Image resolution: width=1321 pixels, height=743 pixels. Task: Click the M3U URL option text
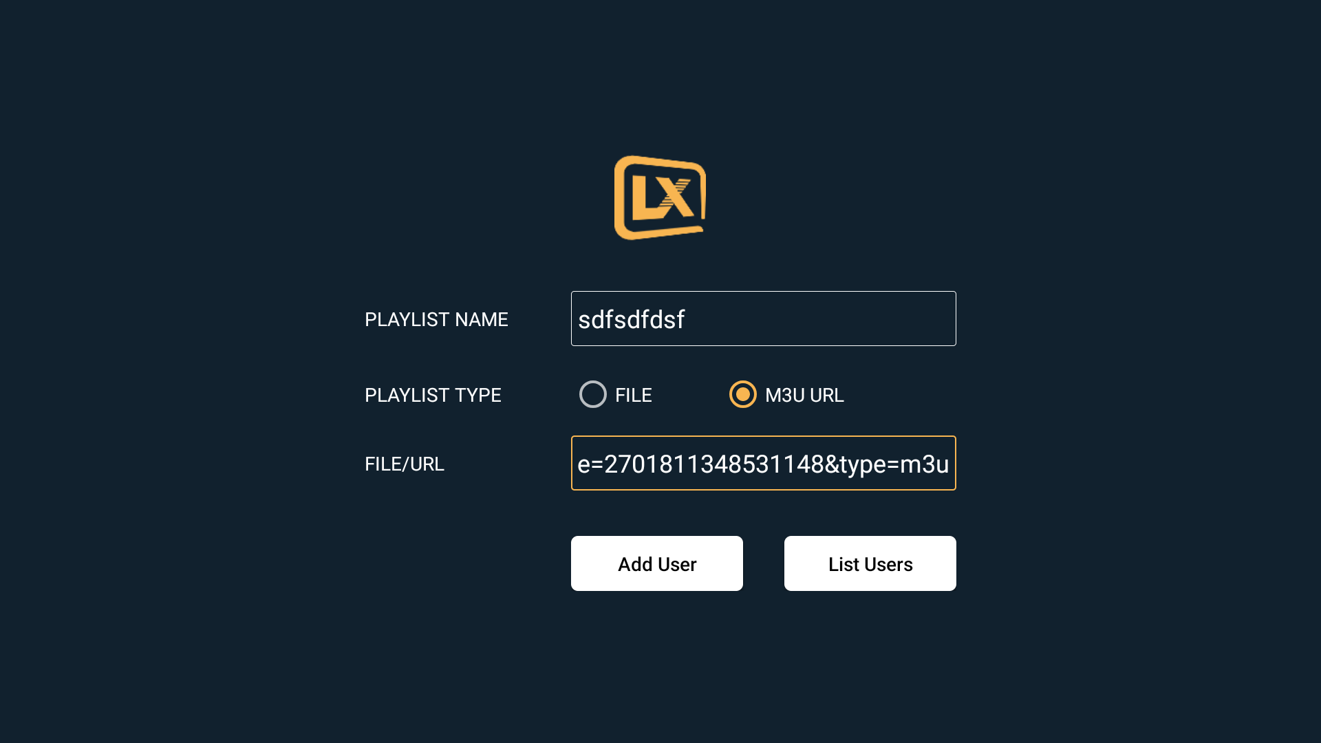point(804,395)
